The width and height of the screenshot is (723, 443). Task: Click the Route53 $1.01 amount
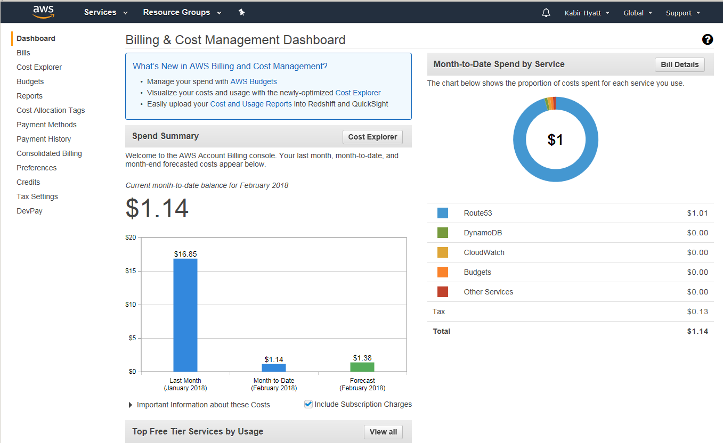pyautogui.click(x=697, y=213)
